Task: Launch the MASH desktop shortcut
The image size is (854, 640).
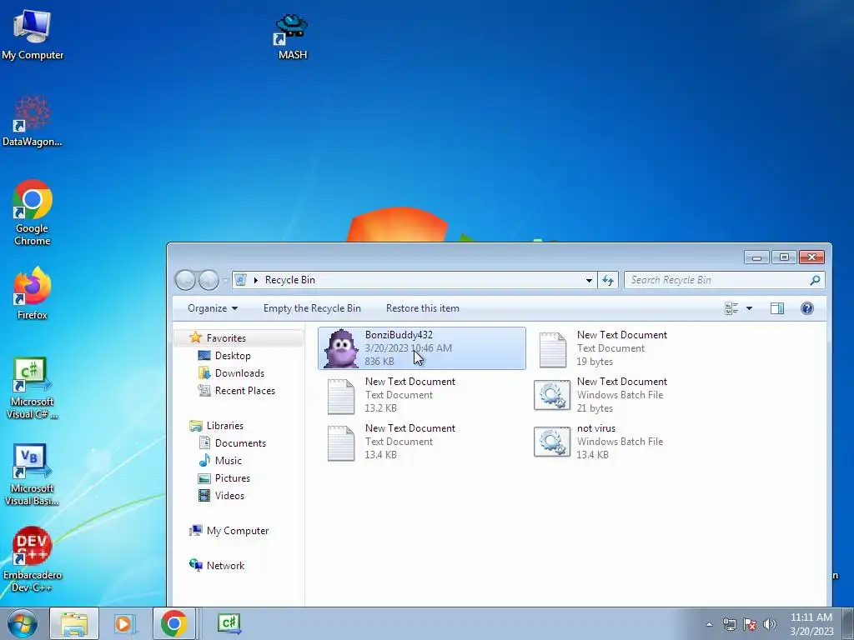Action: point(293,36)
